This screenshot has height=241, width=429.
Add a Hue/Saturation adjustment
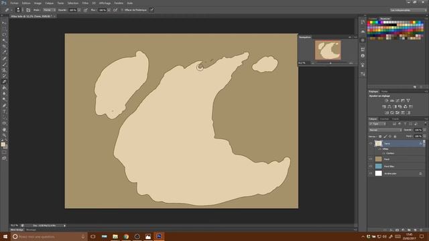[x=384, y=106]
